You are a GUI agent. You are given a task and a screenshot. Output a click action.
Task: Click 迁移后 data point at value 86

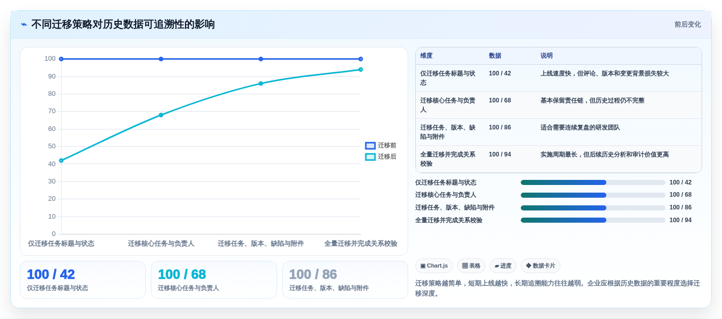point(261,84)
